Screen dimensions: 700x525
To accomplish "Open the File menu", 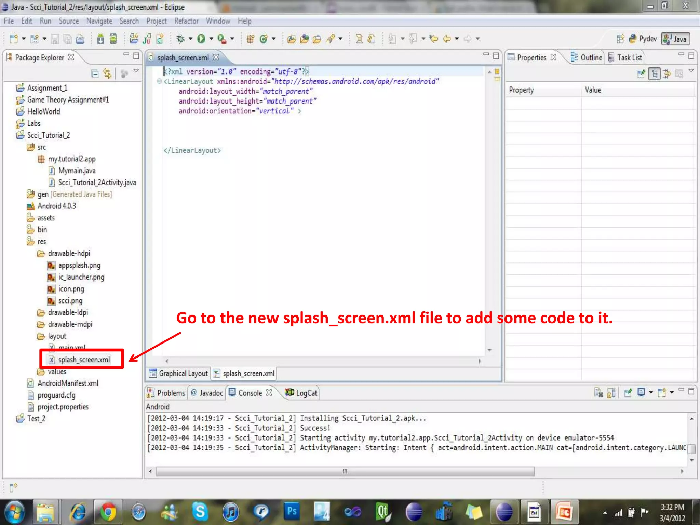I will coord(9,21).
